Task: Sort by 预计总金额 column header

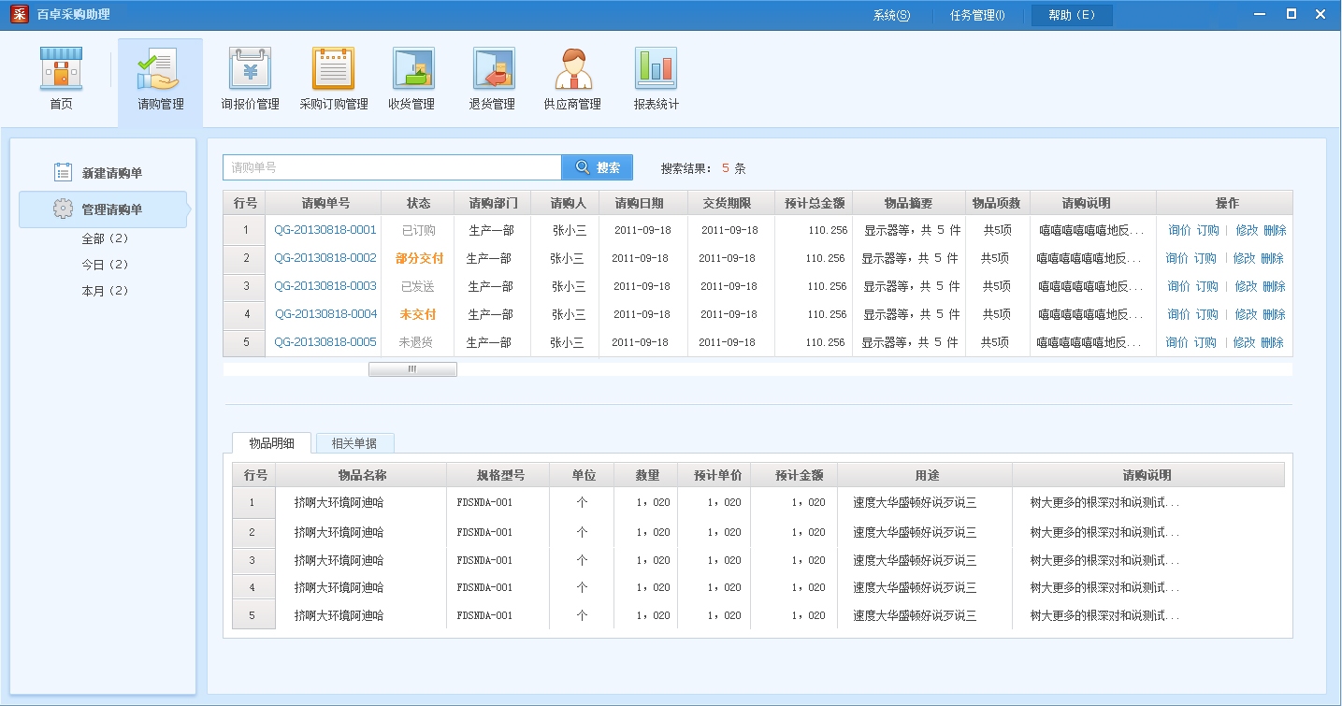Action: tap(815, 203)
